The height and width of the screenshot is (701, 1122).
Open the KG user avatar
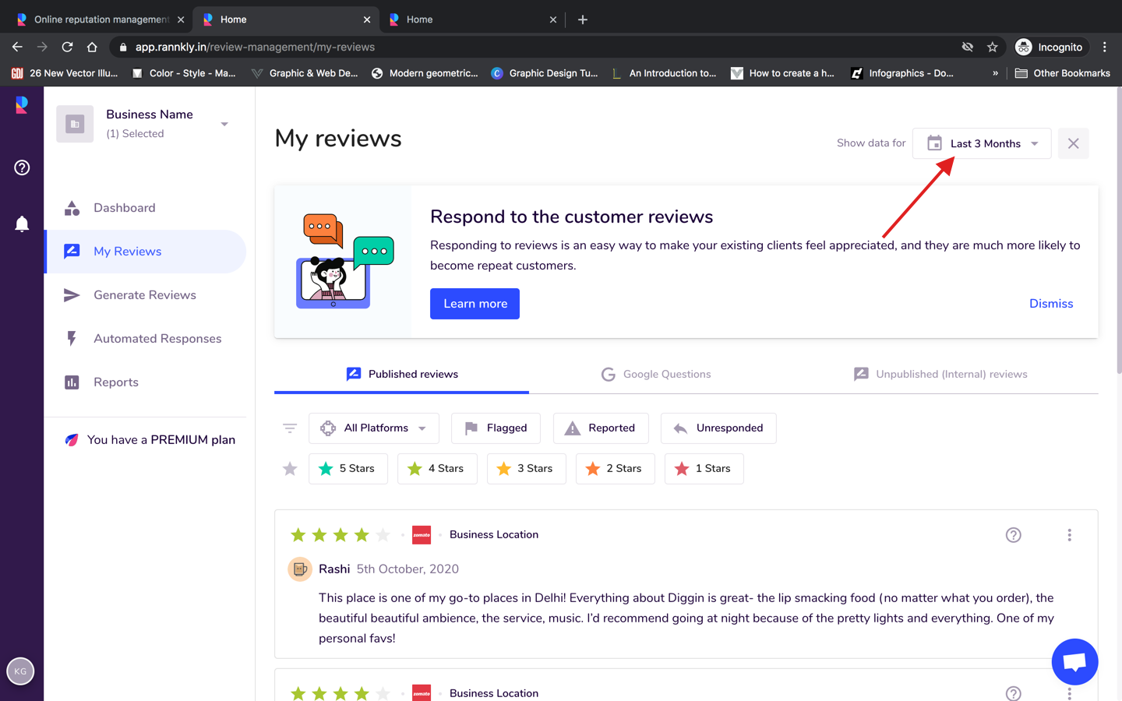(20, 671)
